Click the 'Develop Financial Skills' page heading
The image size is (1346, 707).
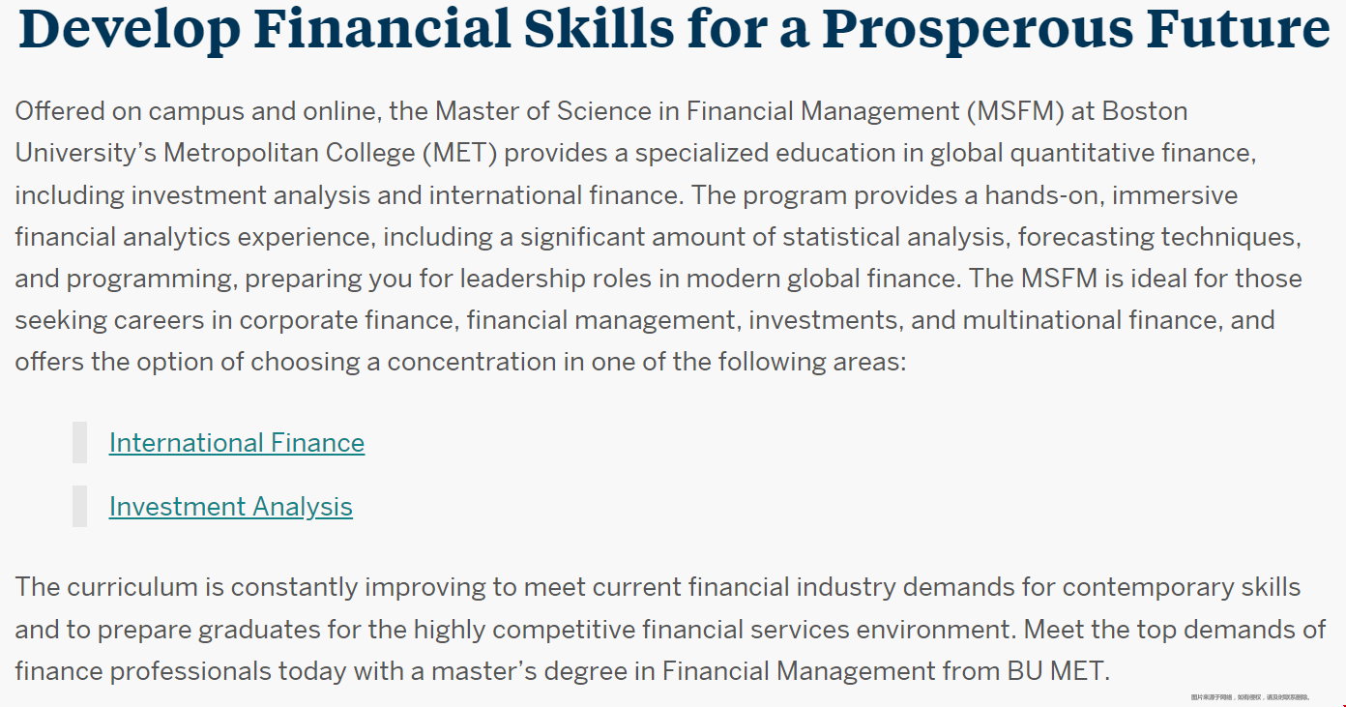674,29
